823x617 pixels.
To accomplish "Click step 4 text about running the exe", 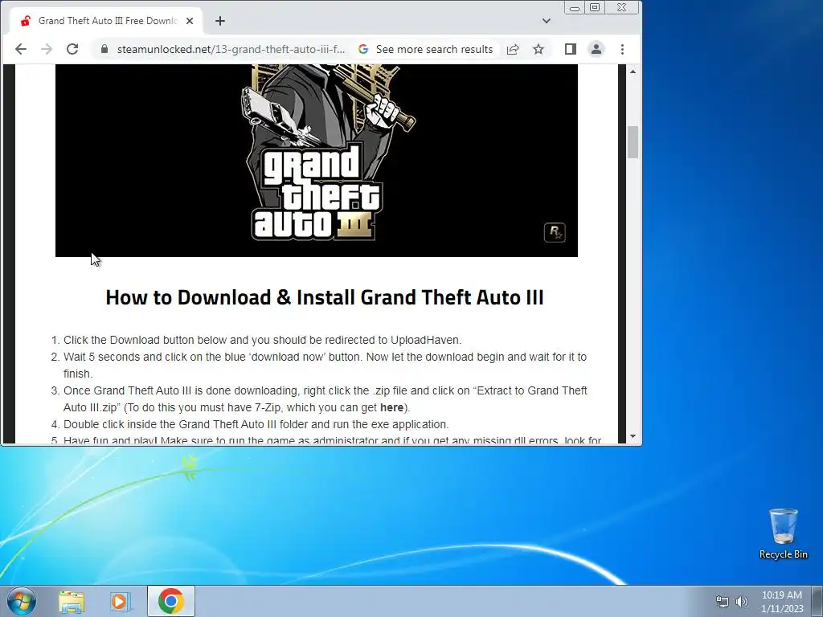I will point(256,424).
